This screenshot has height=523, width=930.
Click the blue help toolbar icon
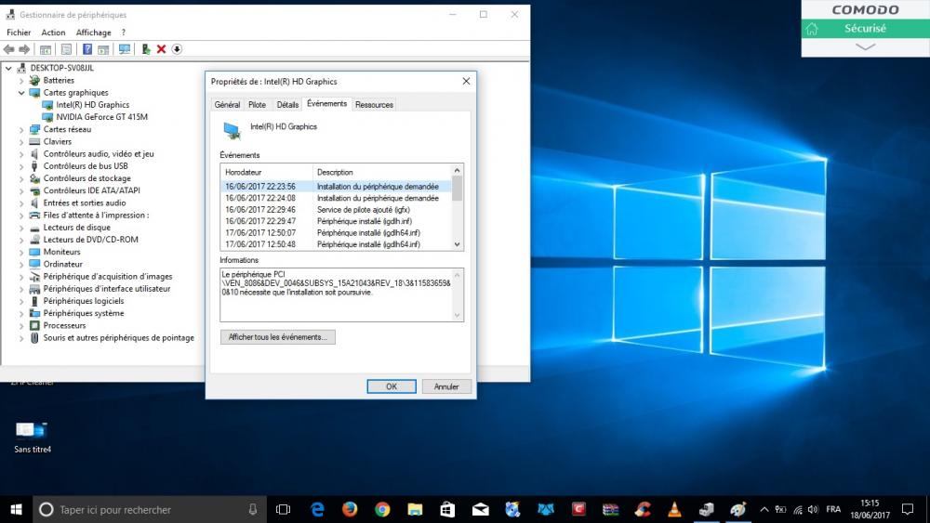click(x=87, y=49)
